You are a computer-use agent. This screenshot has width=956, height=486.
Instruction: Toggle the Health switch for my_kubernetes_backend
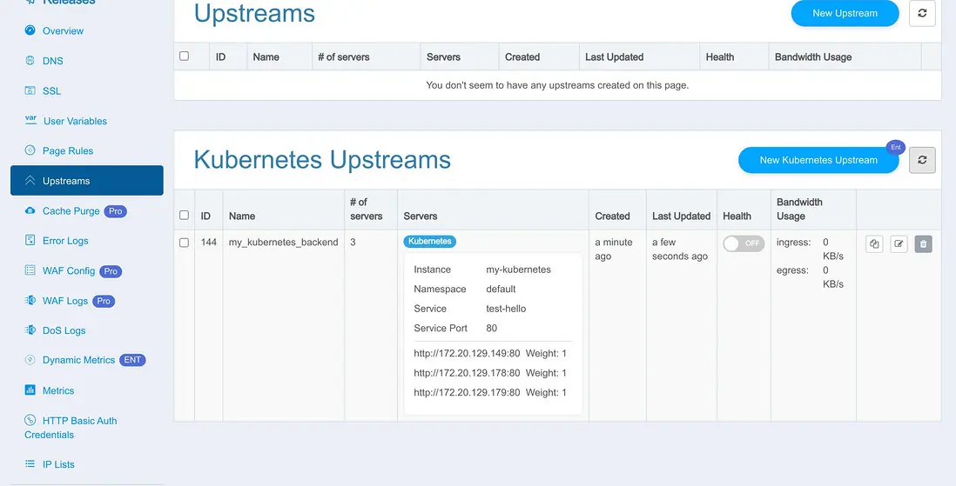744,243
